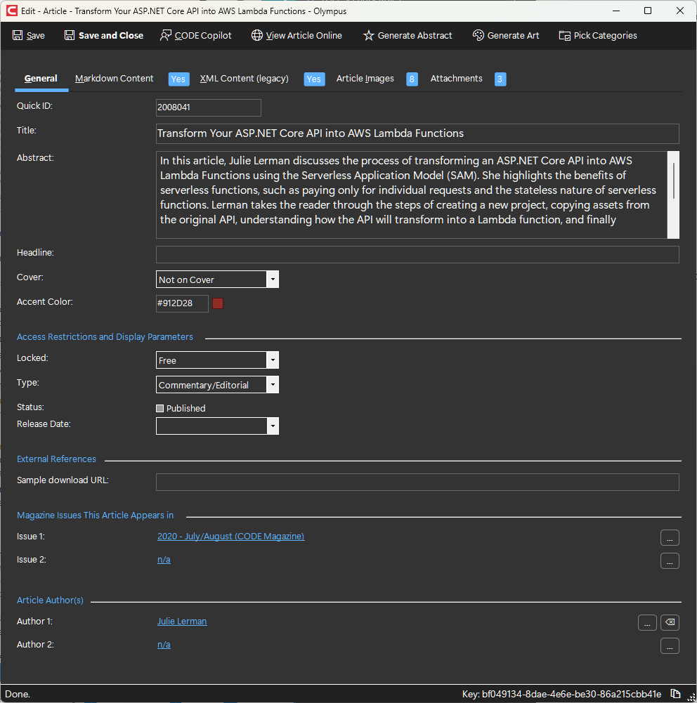This screenshot has width=697, height=703.
Task: Click the Save floppy disk icon
Action: 18,35
